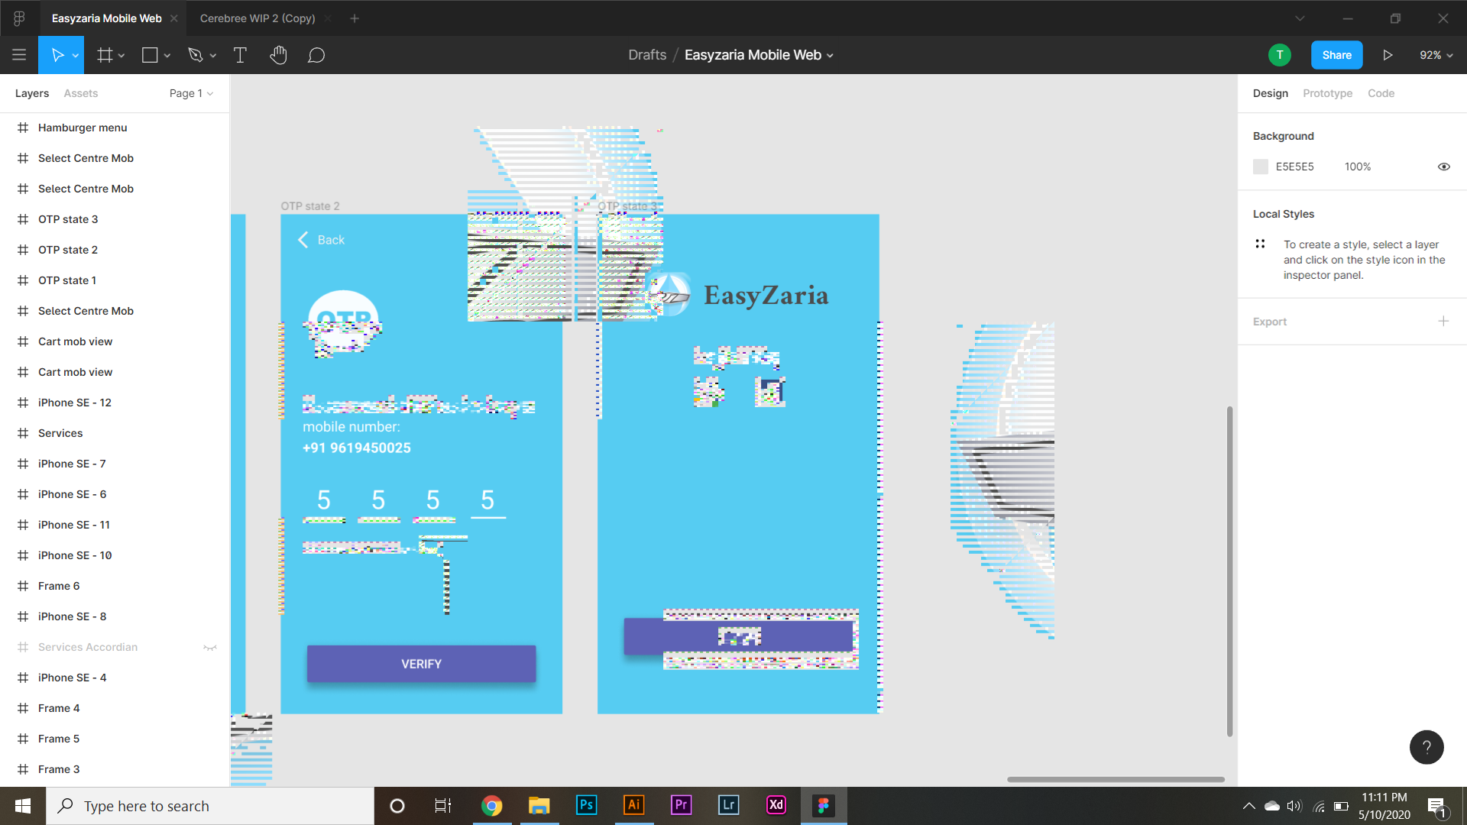Switch to the Prototype tab
The image size is (1467, 825).
(x=1327, y=93)
